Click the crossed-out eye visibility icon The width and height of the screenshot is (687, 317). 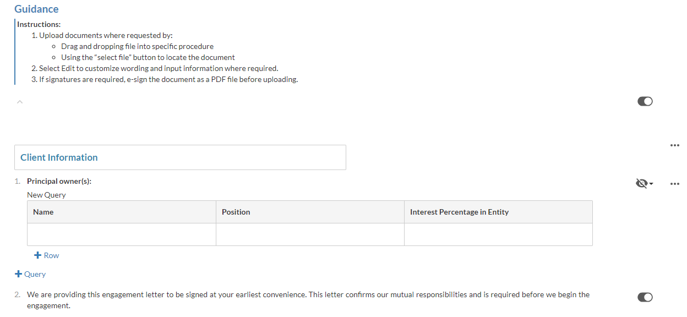642,183
